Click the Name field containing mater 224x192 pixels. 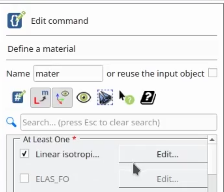coord(68,73)
